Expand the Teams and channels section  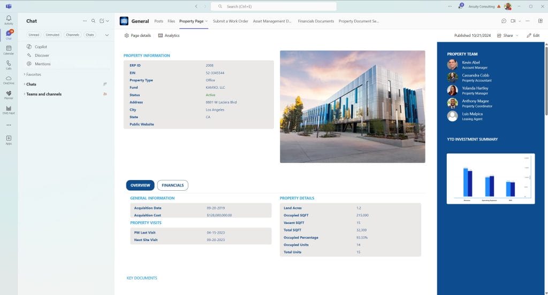coord(43,94)
